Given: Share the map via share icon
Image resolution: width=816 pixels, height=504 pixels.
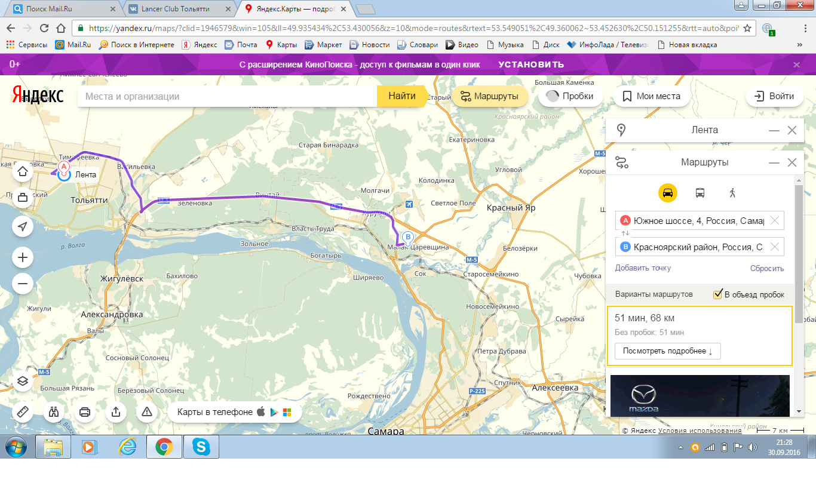Looking at the screenshot, I should pos(116,412).
